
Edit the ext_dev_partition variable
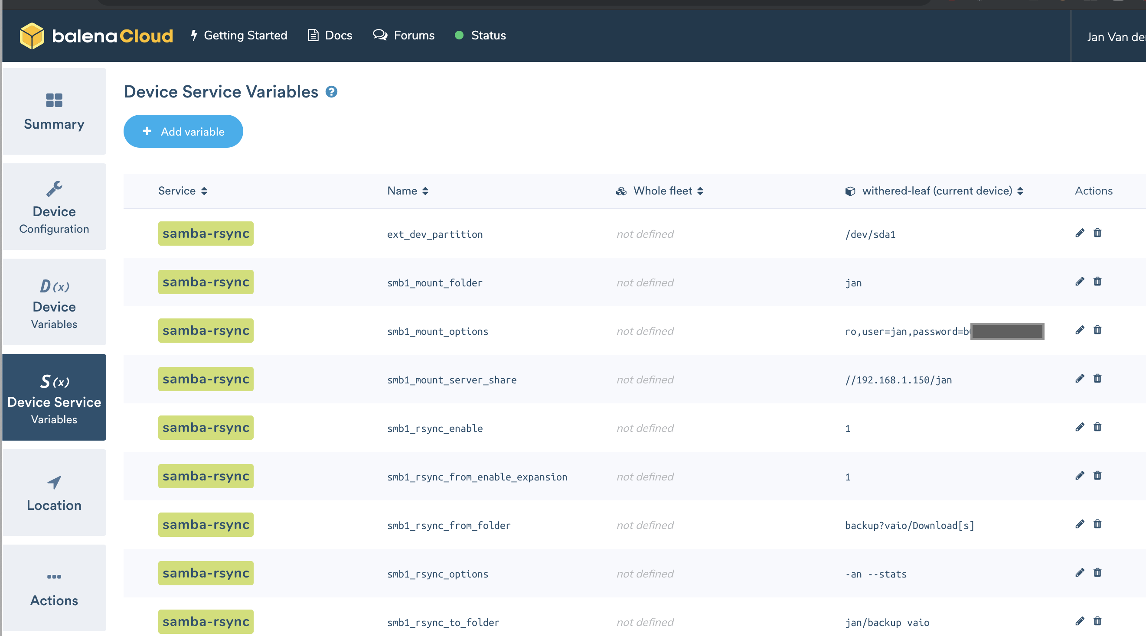[x=1079, y=233]
